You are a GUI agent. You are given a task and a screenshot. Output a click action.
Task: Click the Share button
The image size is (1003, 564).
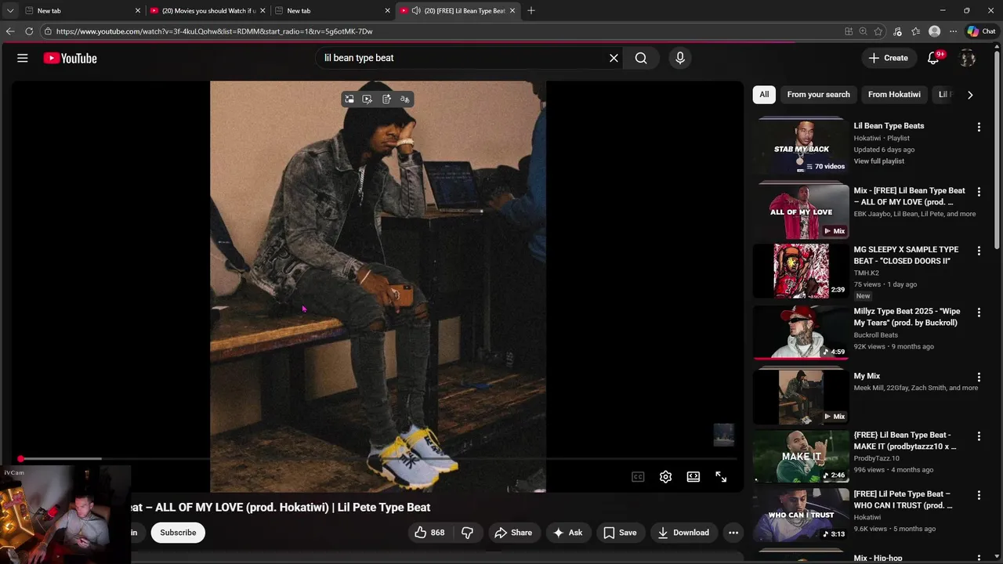513,533
